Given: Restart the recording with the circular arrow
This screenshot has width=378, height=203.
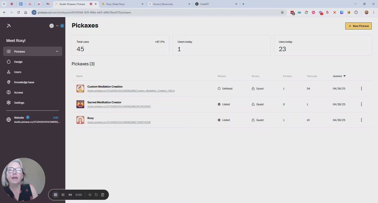Looking at the screenshot, I should pos(96,195).
